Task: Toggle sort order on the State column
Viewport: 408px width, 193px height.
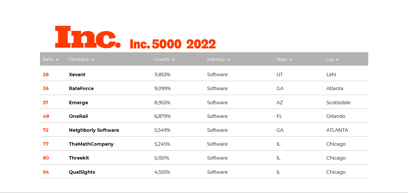Action: [x=291, y=59]
